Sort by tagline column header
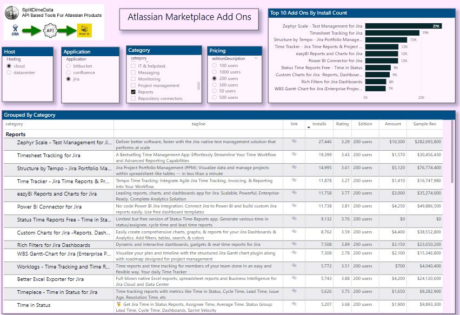The height and width of the screenshot is (315, 460). coord(198,124)
